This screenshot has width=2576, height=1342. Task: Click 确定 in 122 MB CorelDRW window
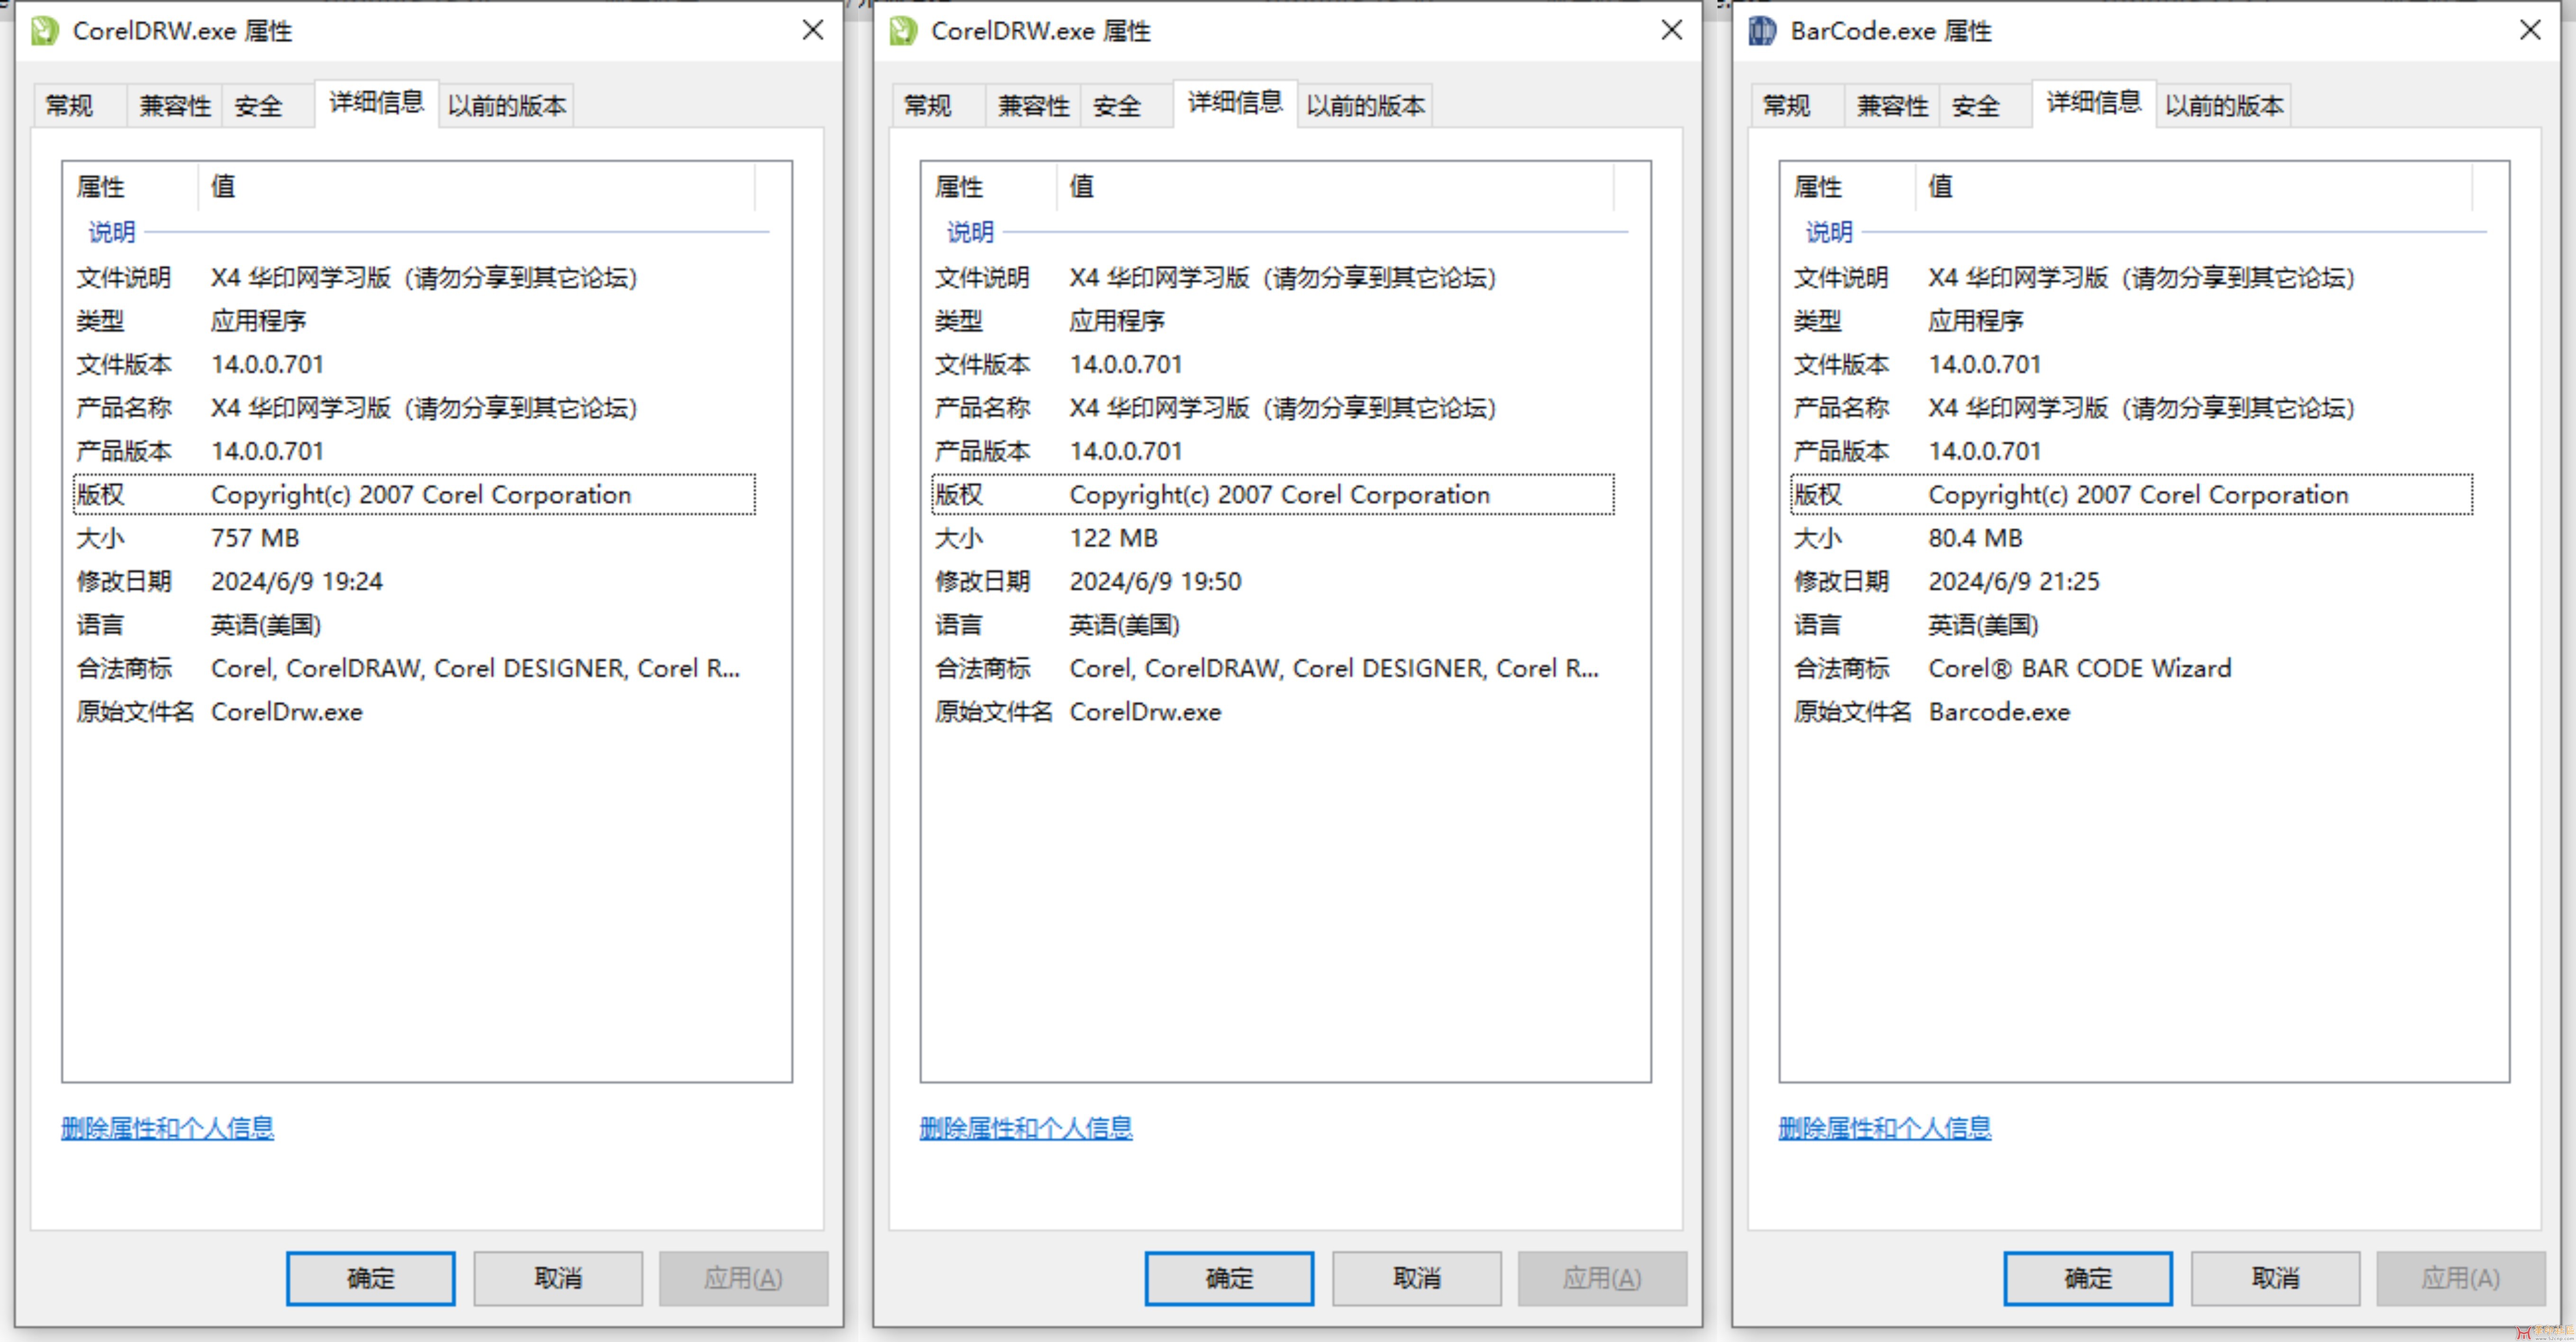point(1230,1278)
